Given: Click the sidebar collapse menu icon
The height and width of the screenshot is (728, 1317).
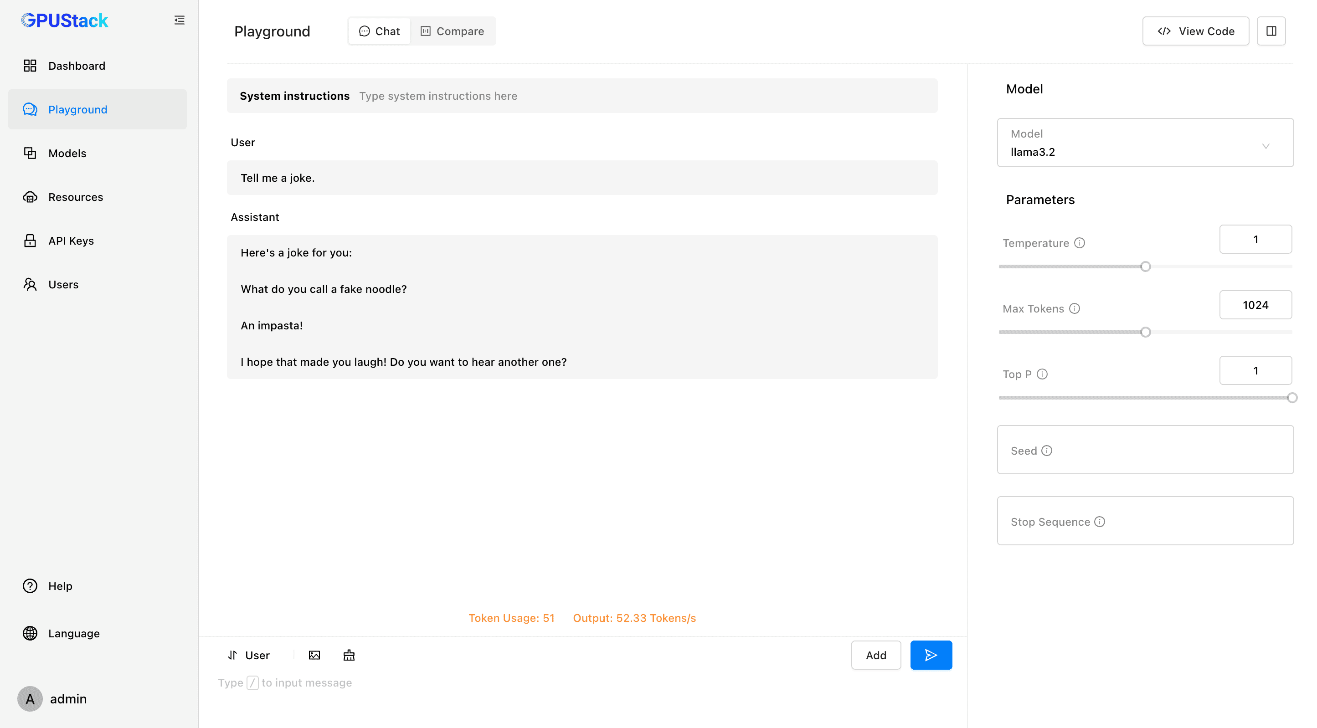Looking at the screenshot, I should coord(178,20).
